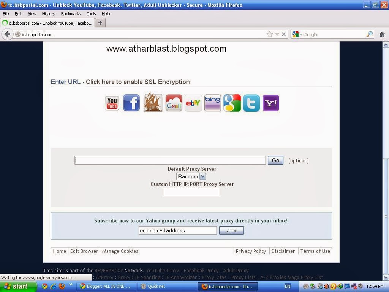Image resolution: width=389 pixels, height=292 pixels.
Task: Click the Custom HTTP IP:PORT input field
Action: [191, 192]
